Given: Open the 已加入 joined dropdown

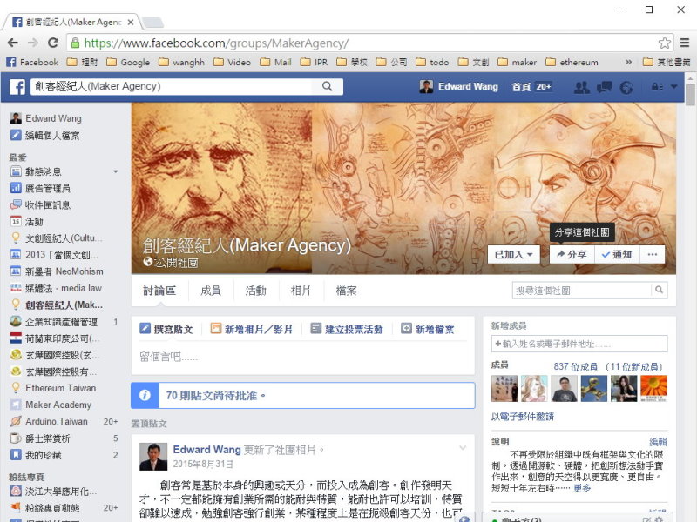Looking at the screenshot, I should [513, 254].
